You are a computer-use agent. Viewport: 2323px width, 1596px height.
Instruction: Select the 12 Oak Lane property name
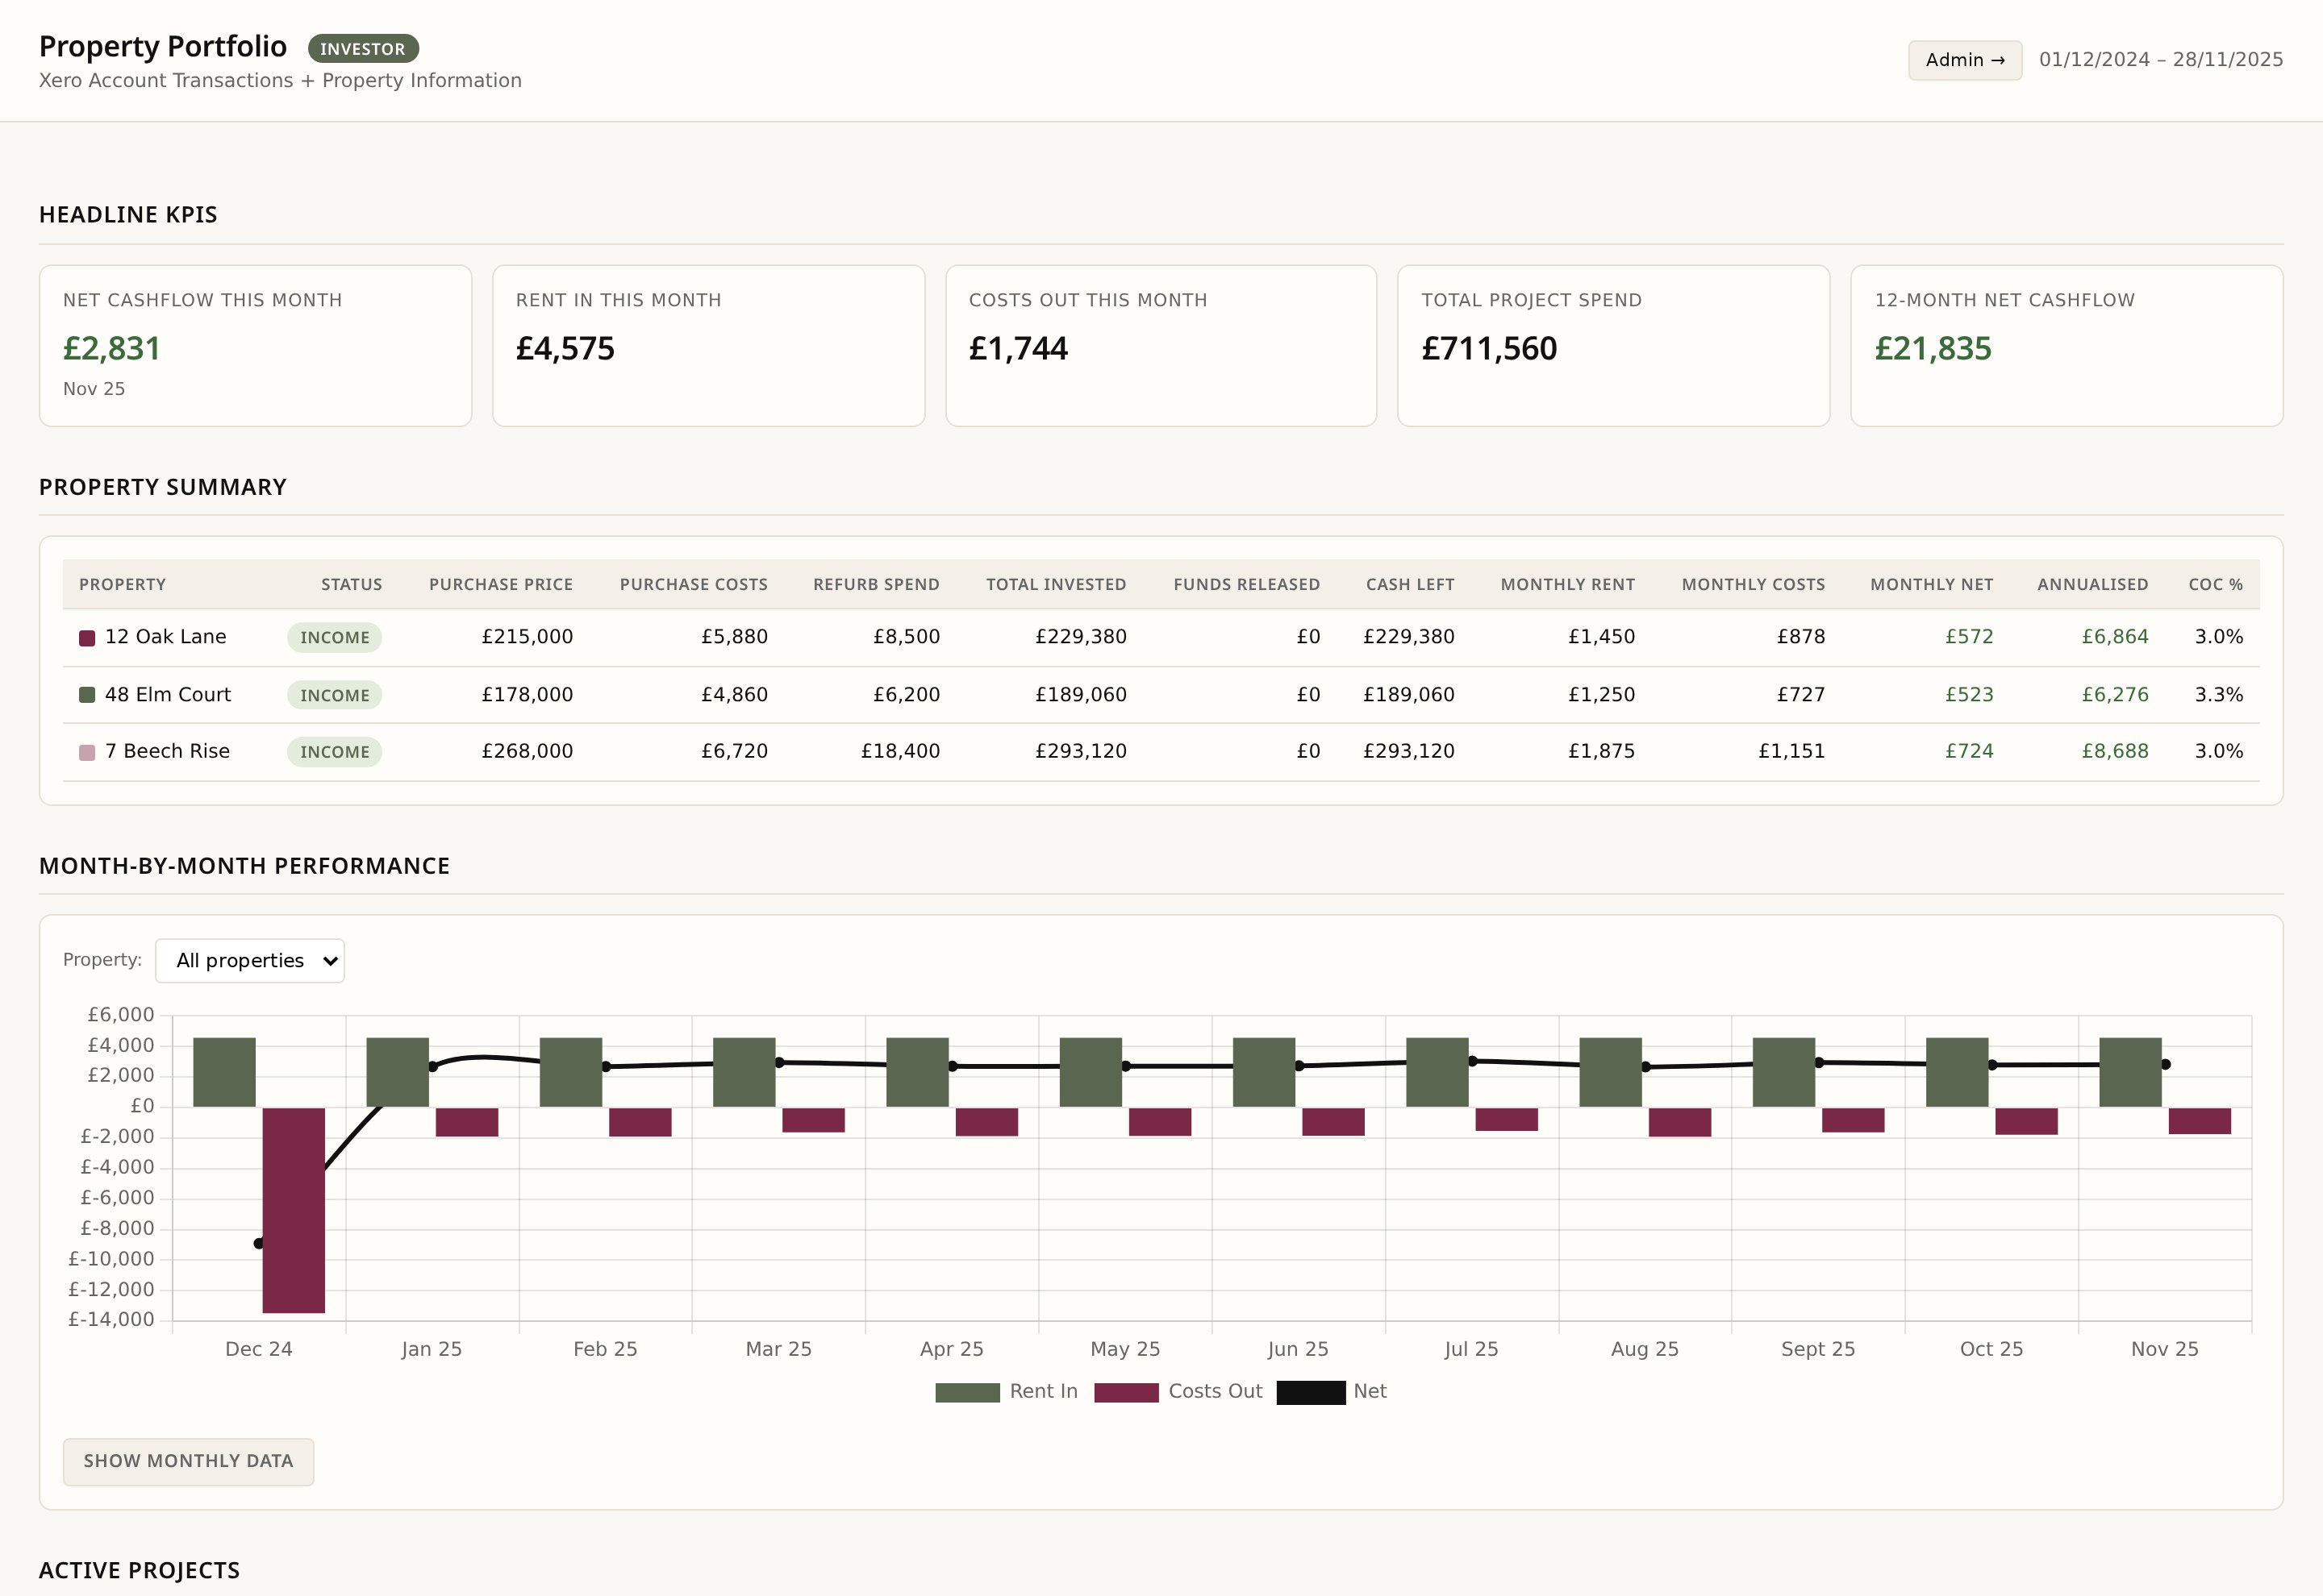(165, 637)
